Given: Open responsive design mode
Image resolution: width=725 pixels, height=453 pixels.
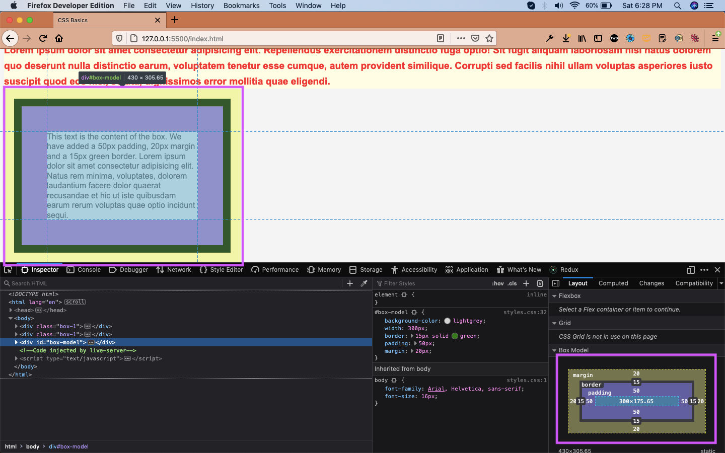Looking at the screenshot, I should (x=691, y=270).
